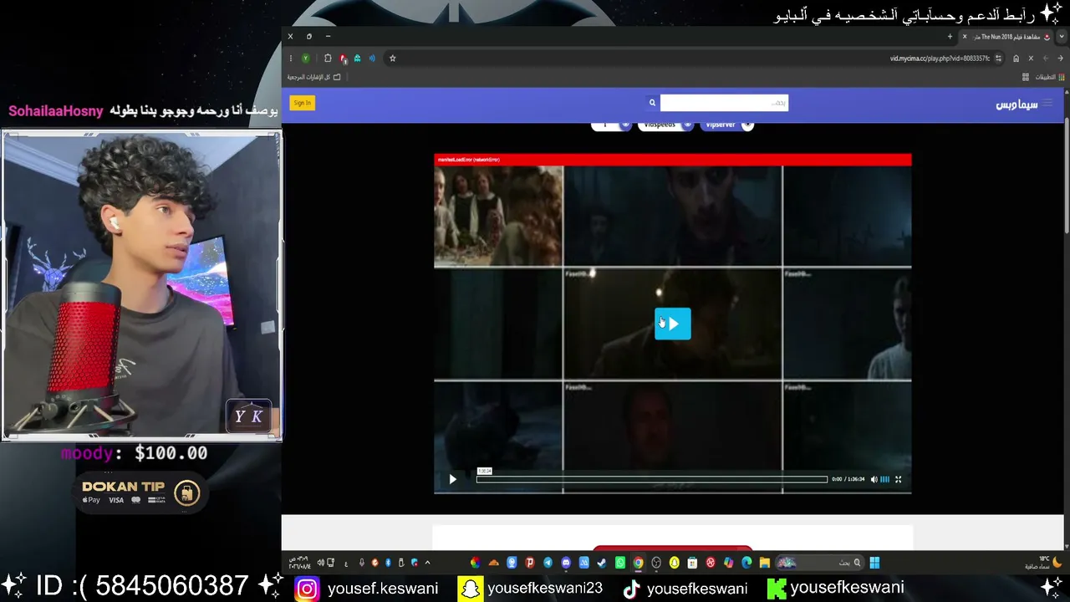Open a new browser tab

(x=950, y=37)
